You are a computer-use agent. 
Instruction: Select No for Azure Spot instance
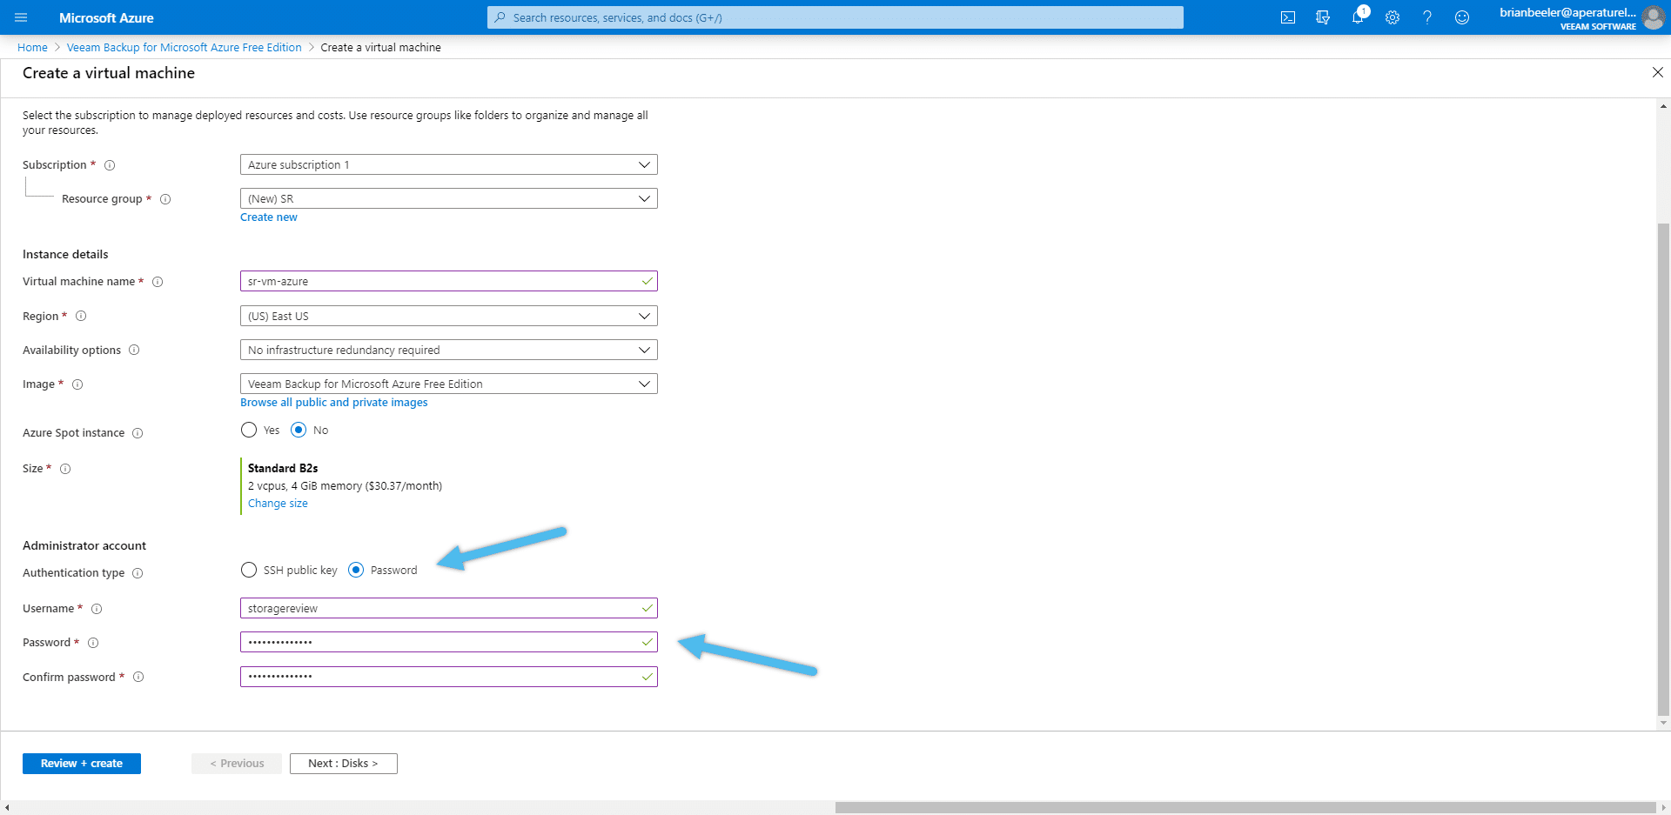tap(299, 430)
